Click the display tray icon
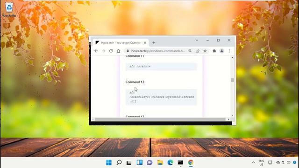The image size is (299, 168). point(270,162)
